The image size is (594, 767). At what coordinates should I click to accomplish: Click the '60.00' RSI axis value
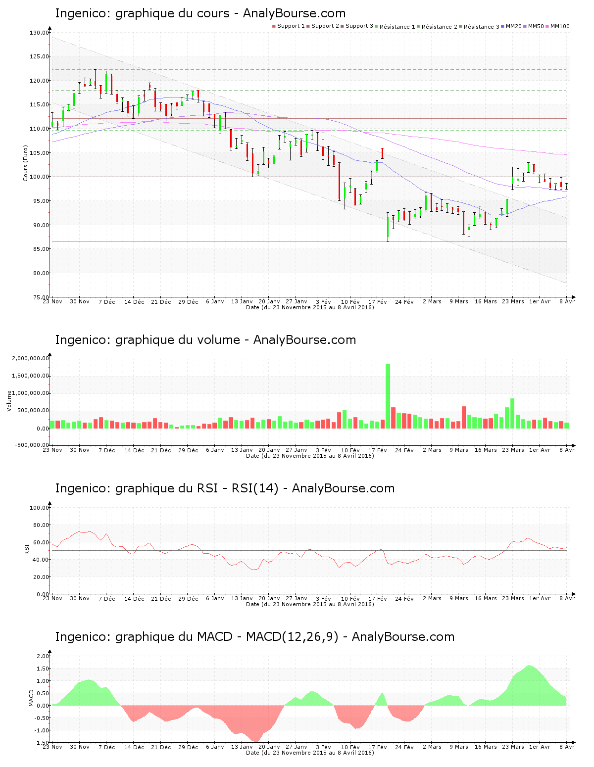click(x=41, y=543)
